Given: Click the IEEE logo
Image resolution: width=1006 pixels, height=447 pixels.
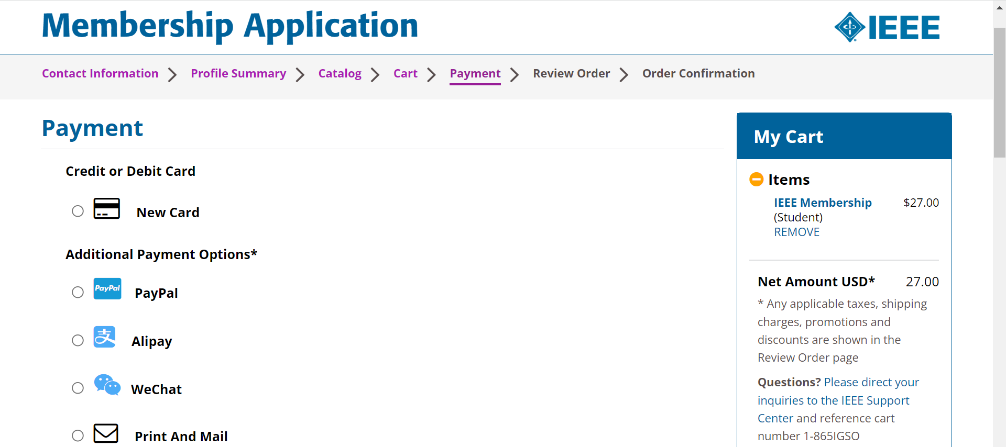Looking at the screenshot, I should pyautogui.click(x=887, y=27).
